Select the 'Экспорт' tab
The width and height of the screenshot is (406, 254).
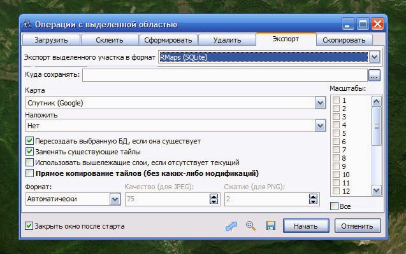point(286,39)
